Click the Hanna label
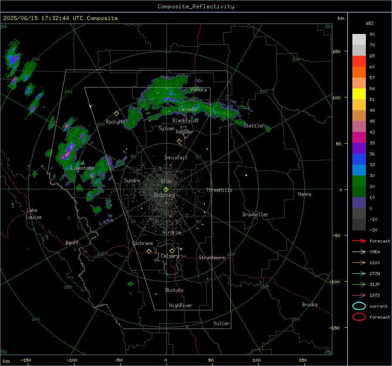The width and height of the screenshot is (392, 366). (x=304, y=194)
